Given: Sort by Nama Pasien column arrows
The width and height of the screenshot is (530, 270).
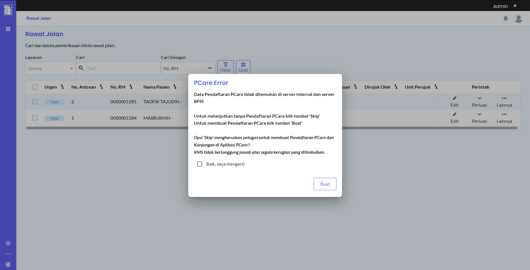Looking at the screenshot, I should click(x=175, y=87).
